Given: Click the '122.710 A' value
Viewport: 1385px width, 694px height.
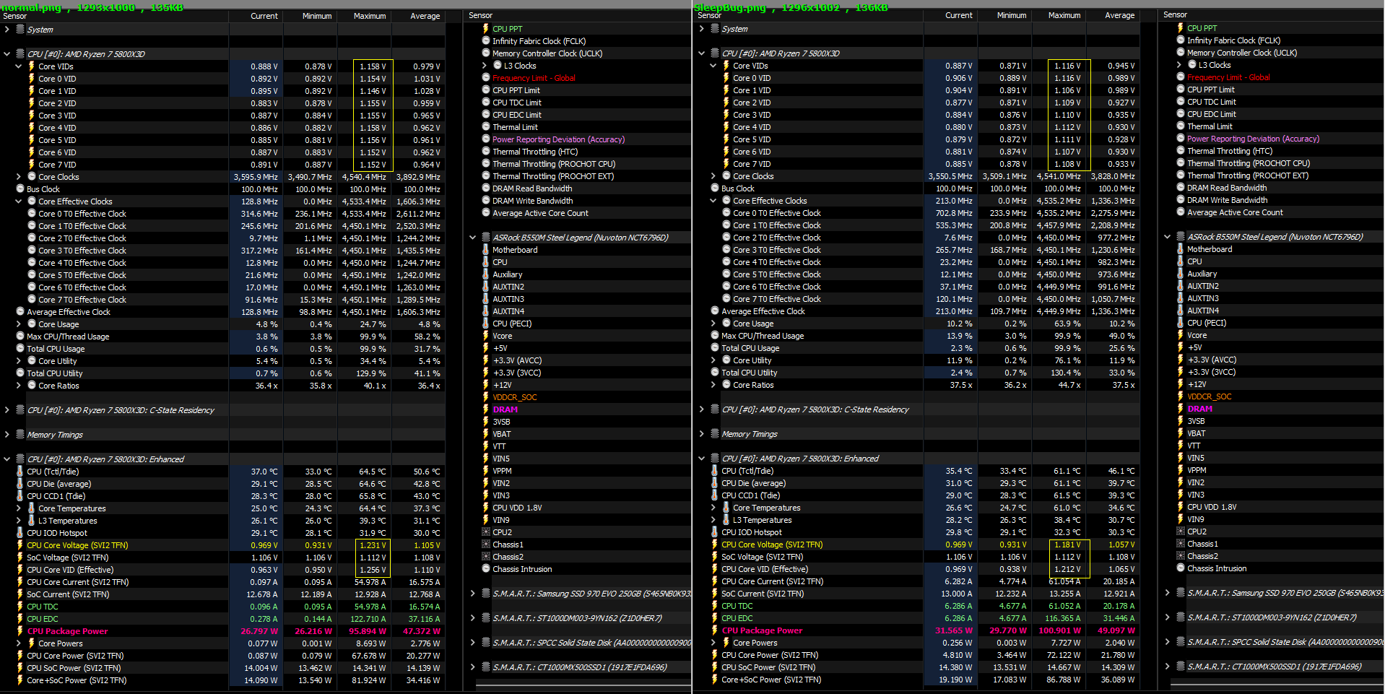Looking at the screenshot, I should pyautogui.click(x=368, y=619).
